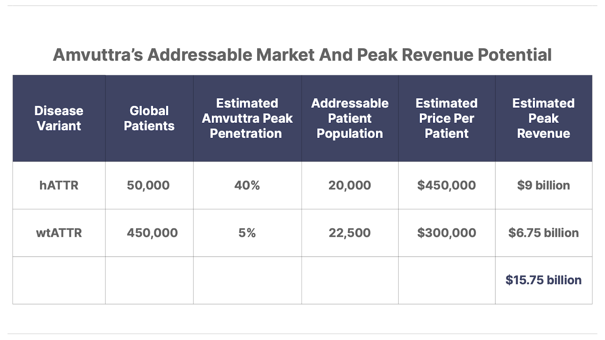The height and width of the screenshot is (340, 605).
Task: Click the "hATTR" row label
Action: point(59,185)
